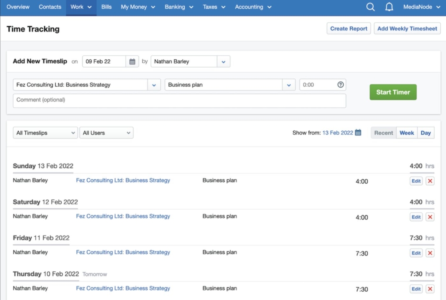This screenshot has width=446, height=300.
Task: Click the question mark help icon beside the timer field
Action: coord(340,85)
